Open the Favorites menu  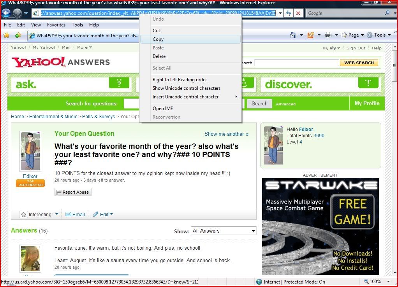point(56,24)
